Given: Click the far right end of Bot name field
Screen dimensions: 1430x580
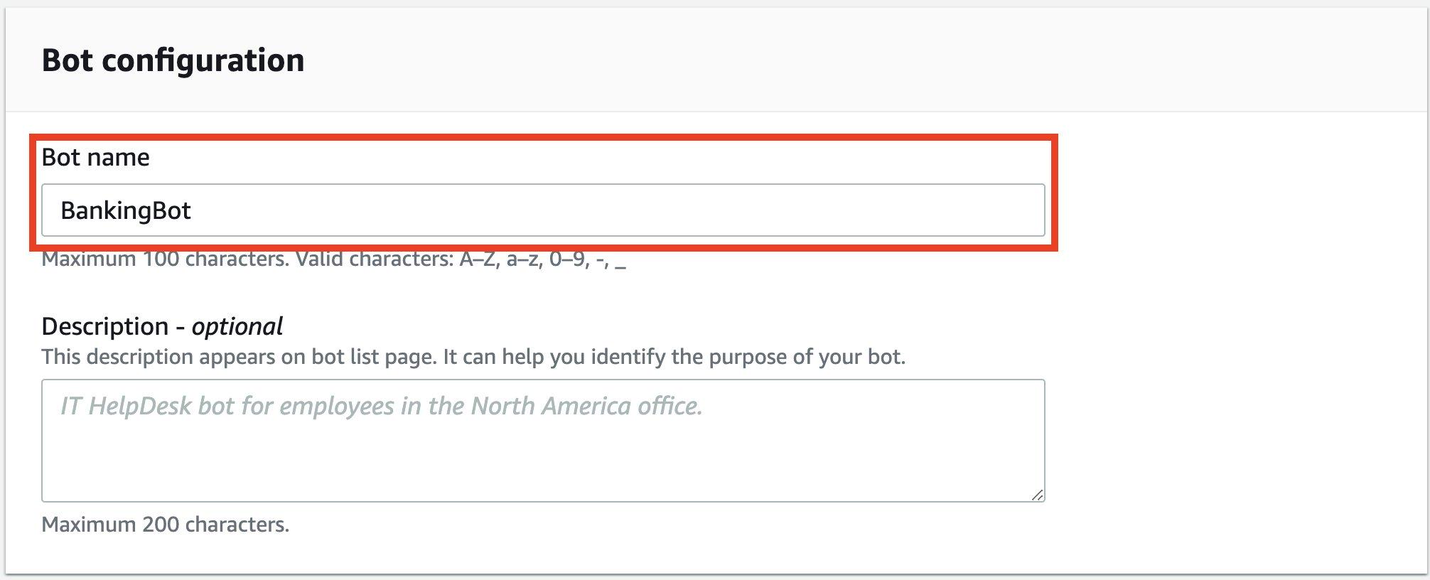Looking at the screenshot, I should tap(1023, 210).
